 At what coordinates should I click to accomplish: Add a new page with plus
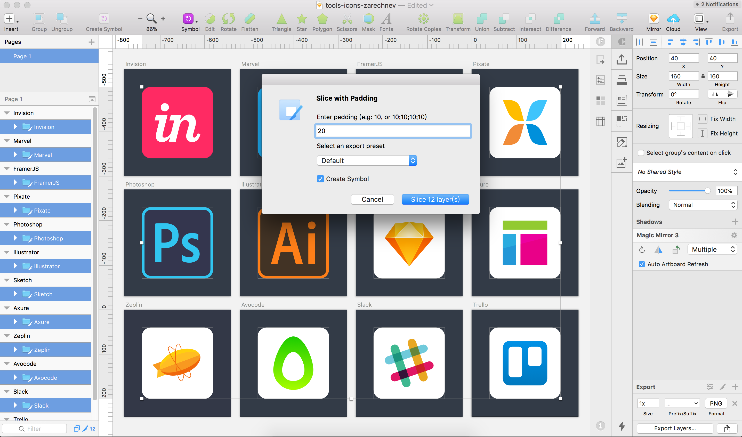tap(92, 42)
